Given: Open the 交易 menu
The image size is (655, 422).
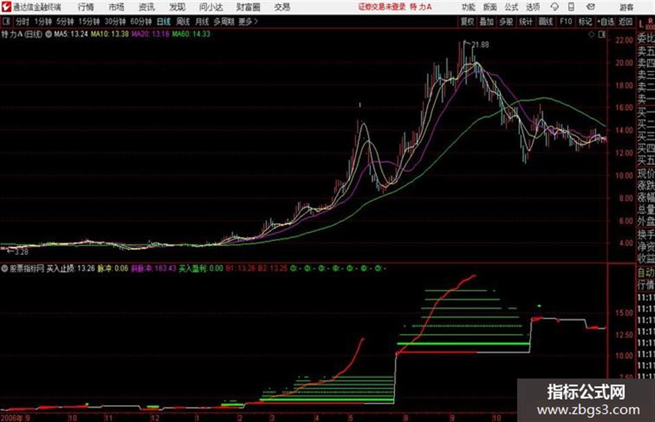Looking at the screenshot, I should pos(282,7).
